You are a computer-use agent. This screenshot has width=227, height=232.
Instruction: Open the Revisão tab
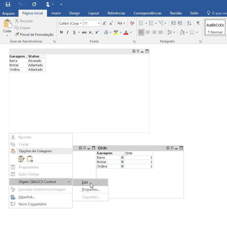(x=176, y=13)
